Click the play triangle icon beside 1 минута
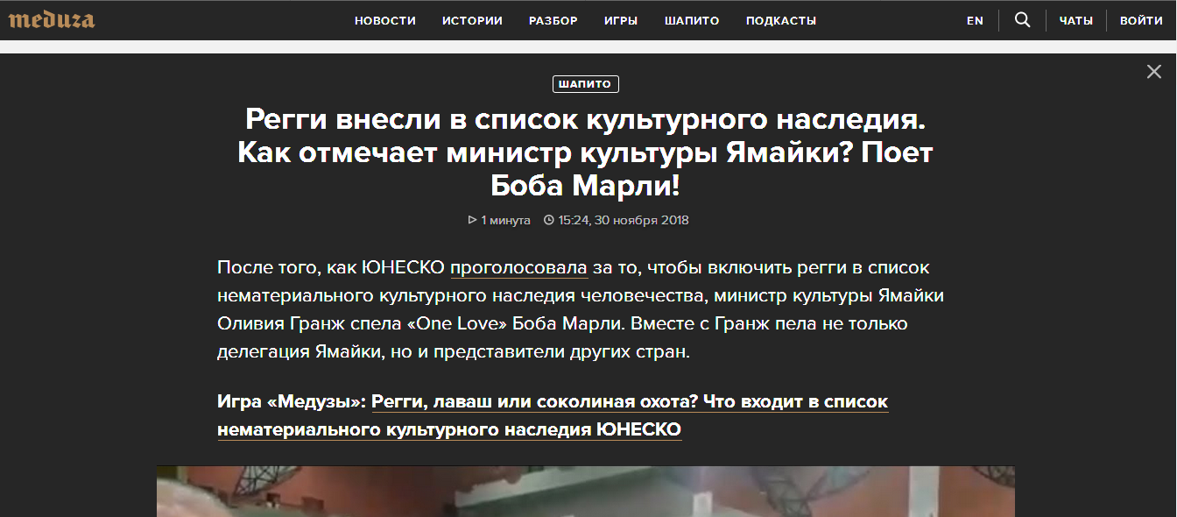This screenshot has height=517, width=1177. 473,220
